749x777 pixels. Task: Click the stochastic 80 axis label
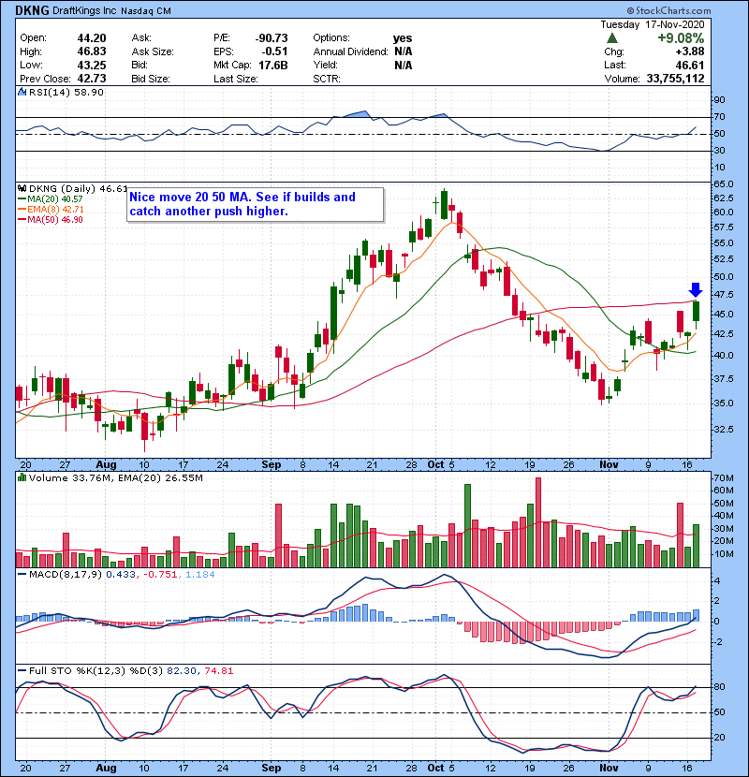point(719,687)
